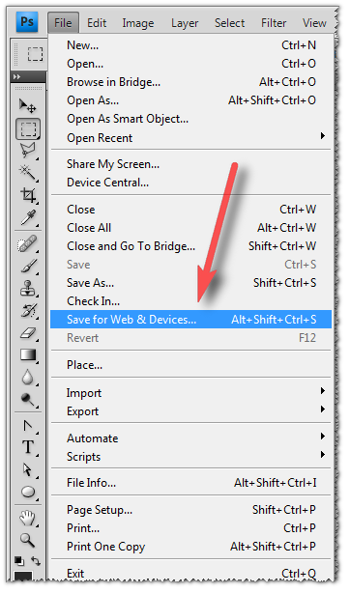This screenshot has width=350, height=593.
Task: Reset default foreground and background colors
Action: coord(19,561)
